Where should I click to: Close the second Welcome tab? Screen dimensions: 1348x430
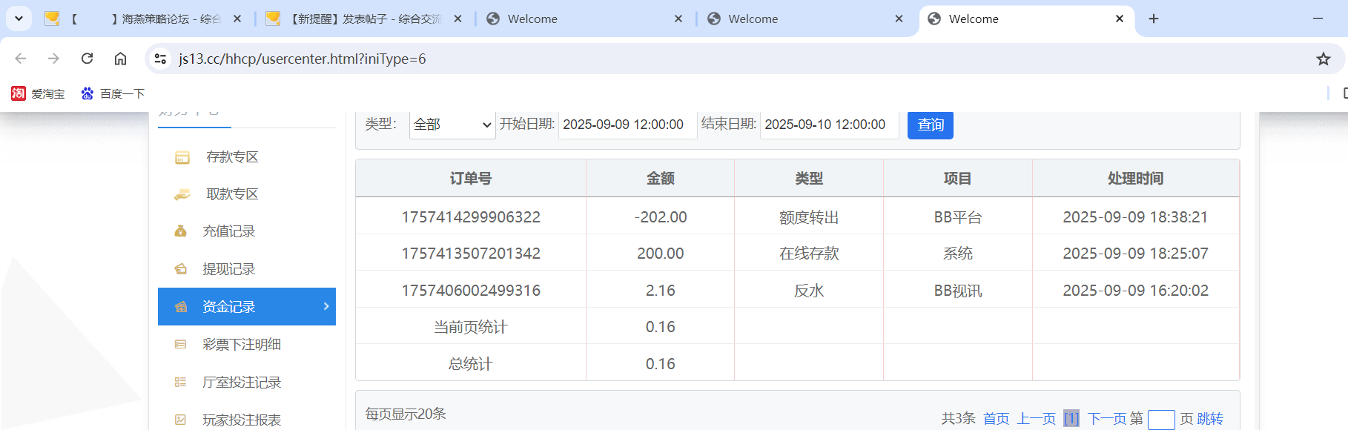point(899,19)
